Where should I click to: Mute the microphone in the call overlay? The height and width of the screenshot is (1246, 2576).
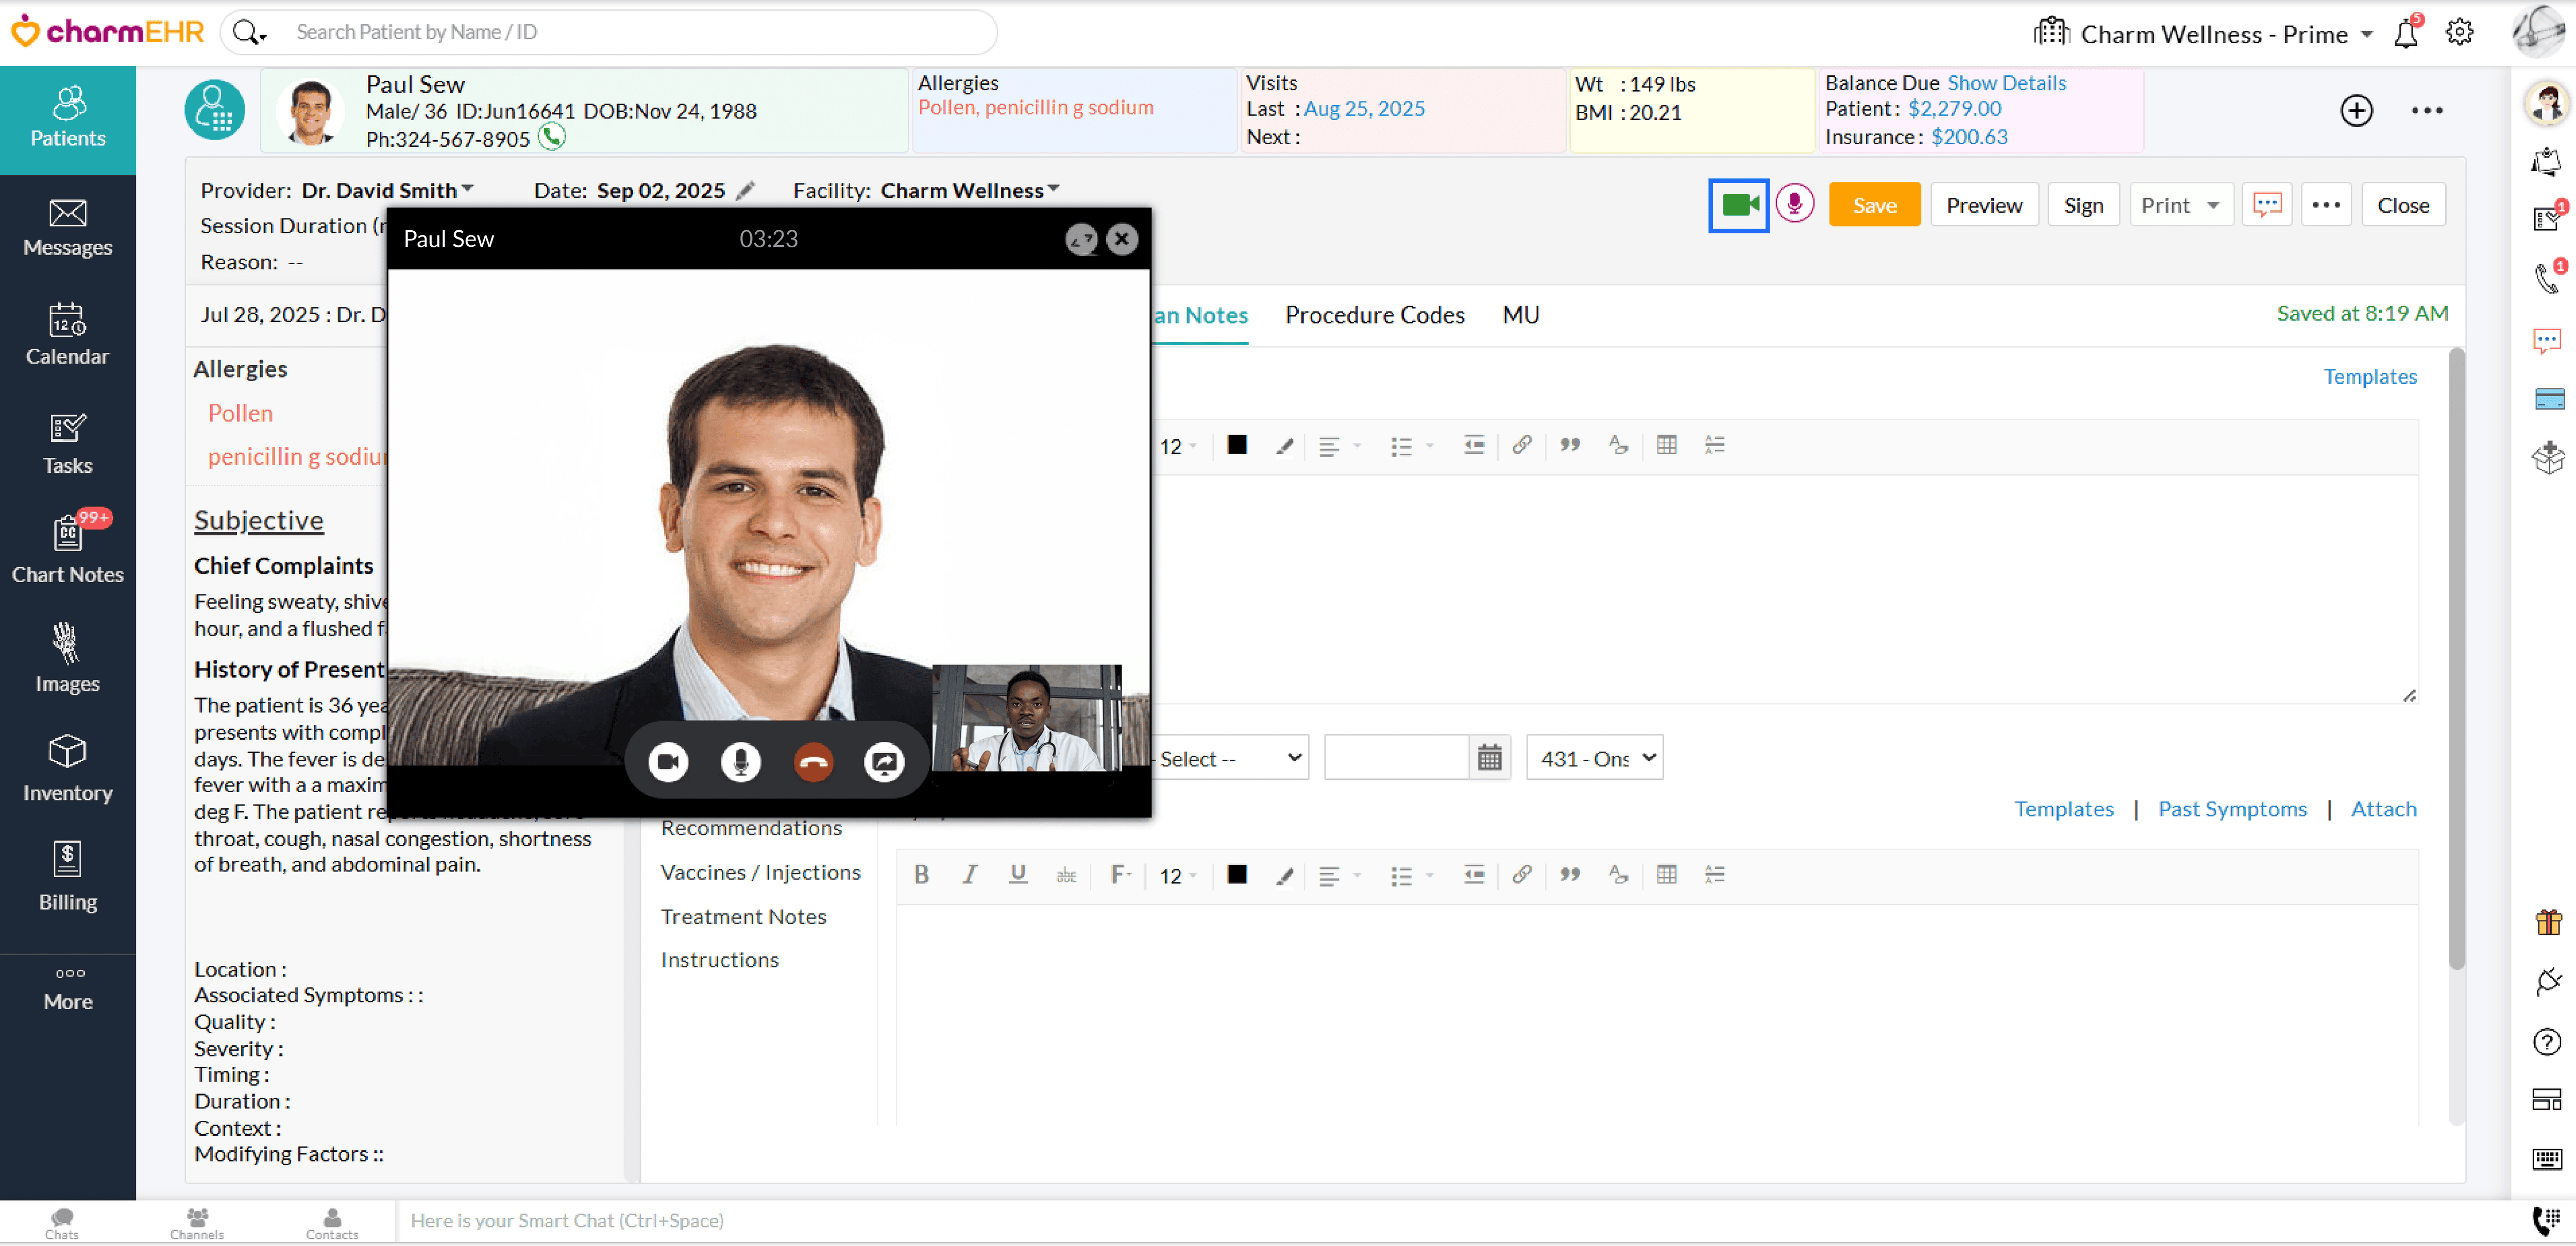point(740,761)
